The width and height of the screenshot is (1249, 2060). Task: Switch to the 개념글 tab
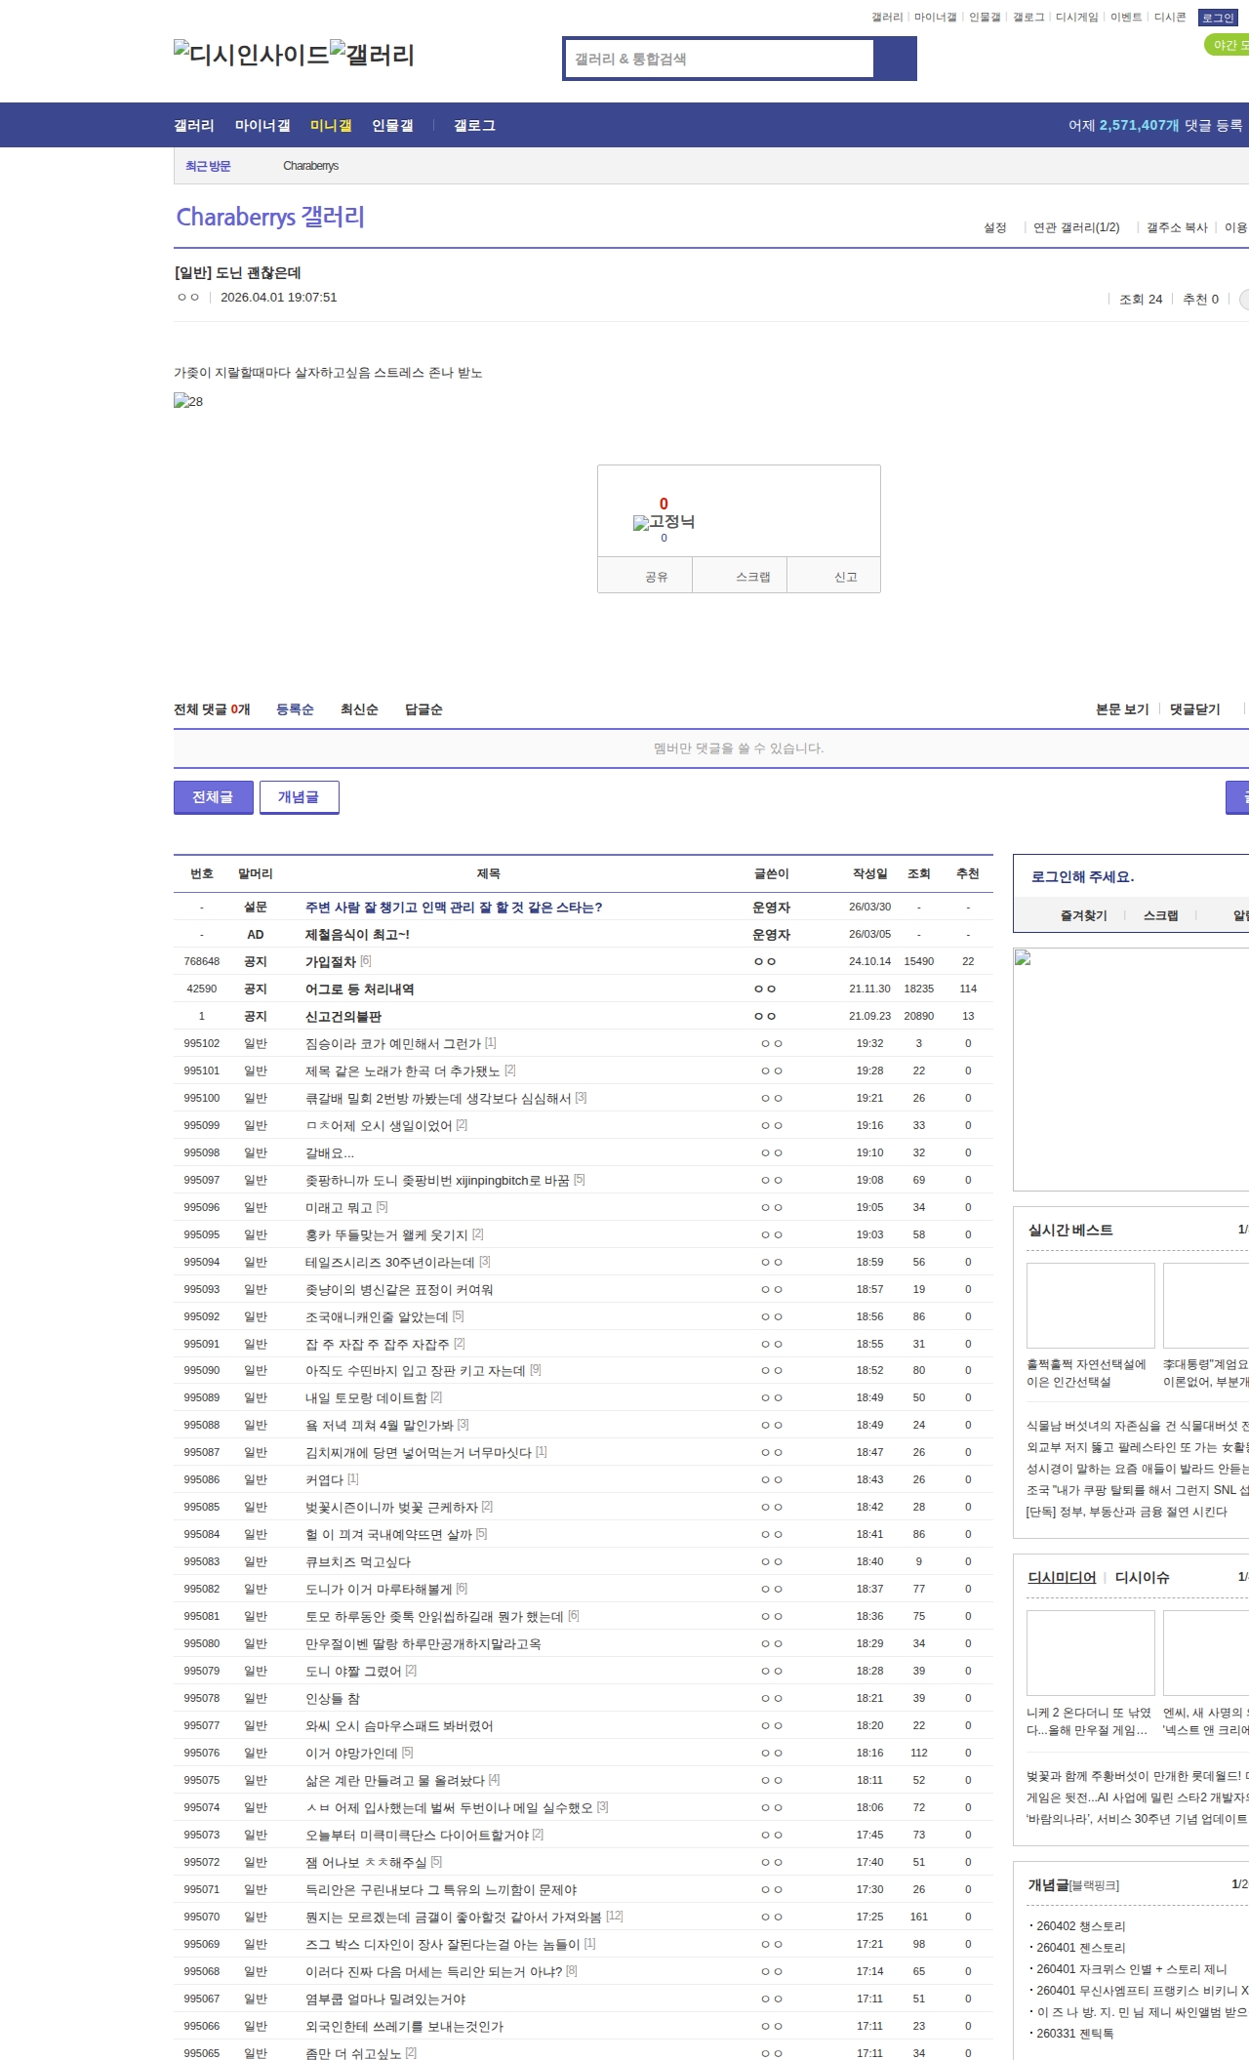tap(299, 797)
